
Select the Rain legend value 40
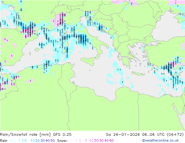coord(48,141)
